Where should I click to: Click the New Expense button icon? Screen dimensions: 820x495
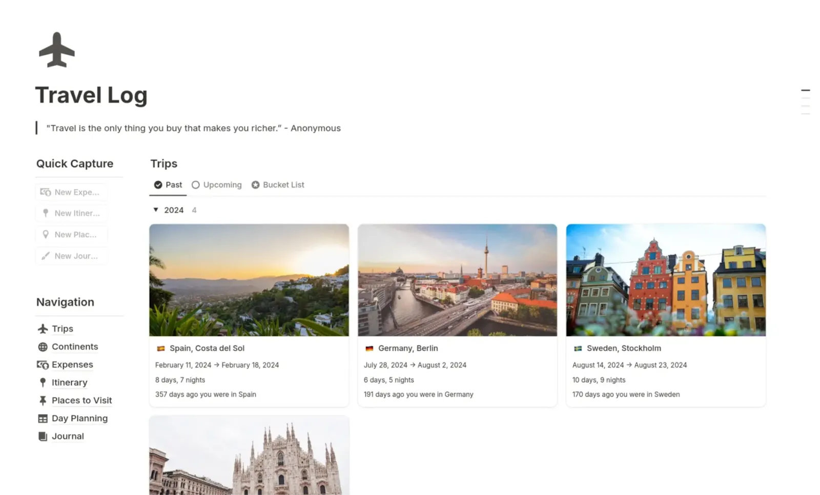(x=46, y=192)
